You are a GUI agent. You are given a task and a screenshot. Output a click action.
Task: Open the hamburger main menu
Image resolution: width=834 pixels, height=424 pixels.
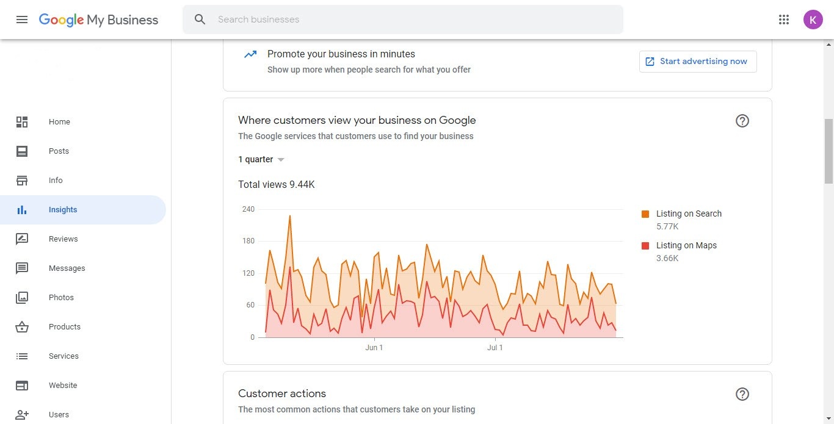tap(22, 20)
